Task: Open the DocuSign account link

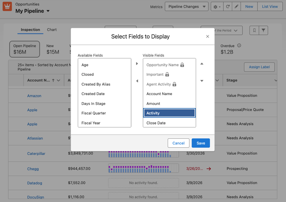Action: 35,197
